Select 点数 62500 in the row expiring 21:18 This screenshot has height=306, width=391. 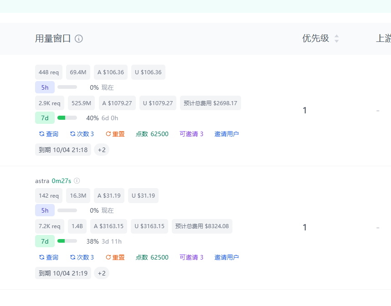(152, 134)
